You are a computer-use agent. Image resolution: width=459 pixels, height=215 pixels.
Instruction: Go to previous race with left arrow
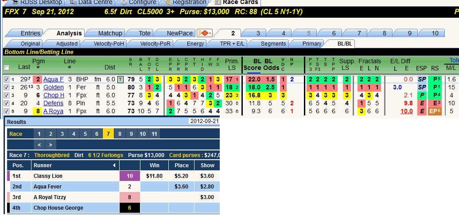(39, 144)
